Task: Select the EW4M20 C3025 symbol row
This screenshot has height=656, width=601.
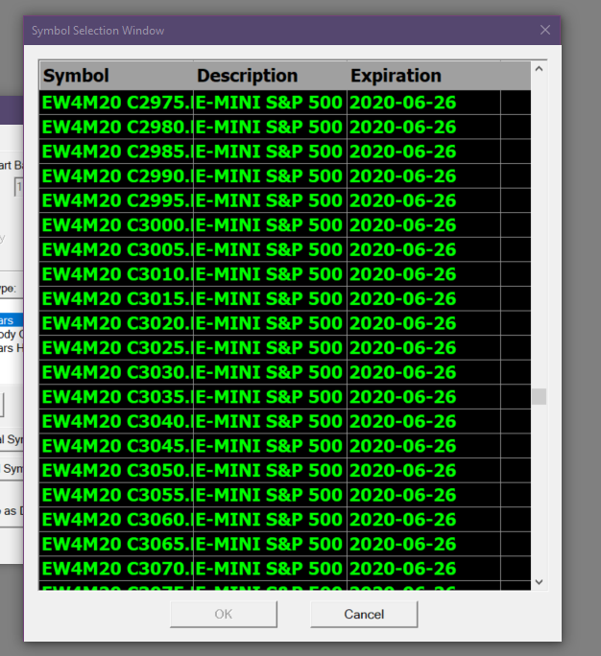Action: pyautogui.click(x=285, y=348)
